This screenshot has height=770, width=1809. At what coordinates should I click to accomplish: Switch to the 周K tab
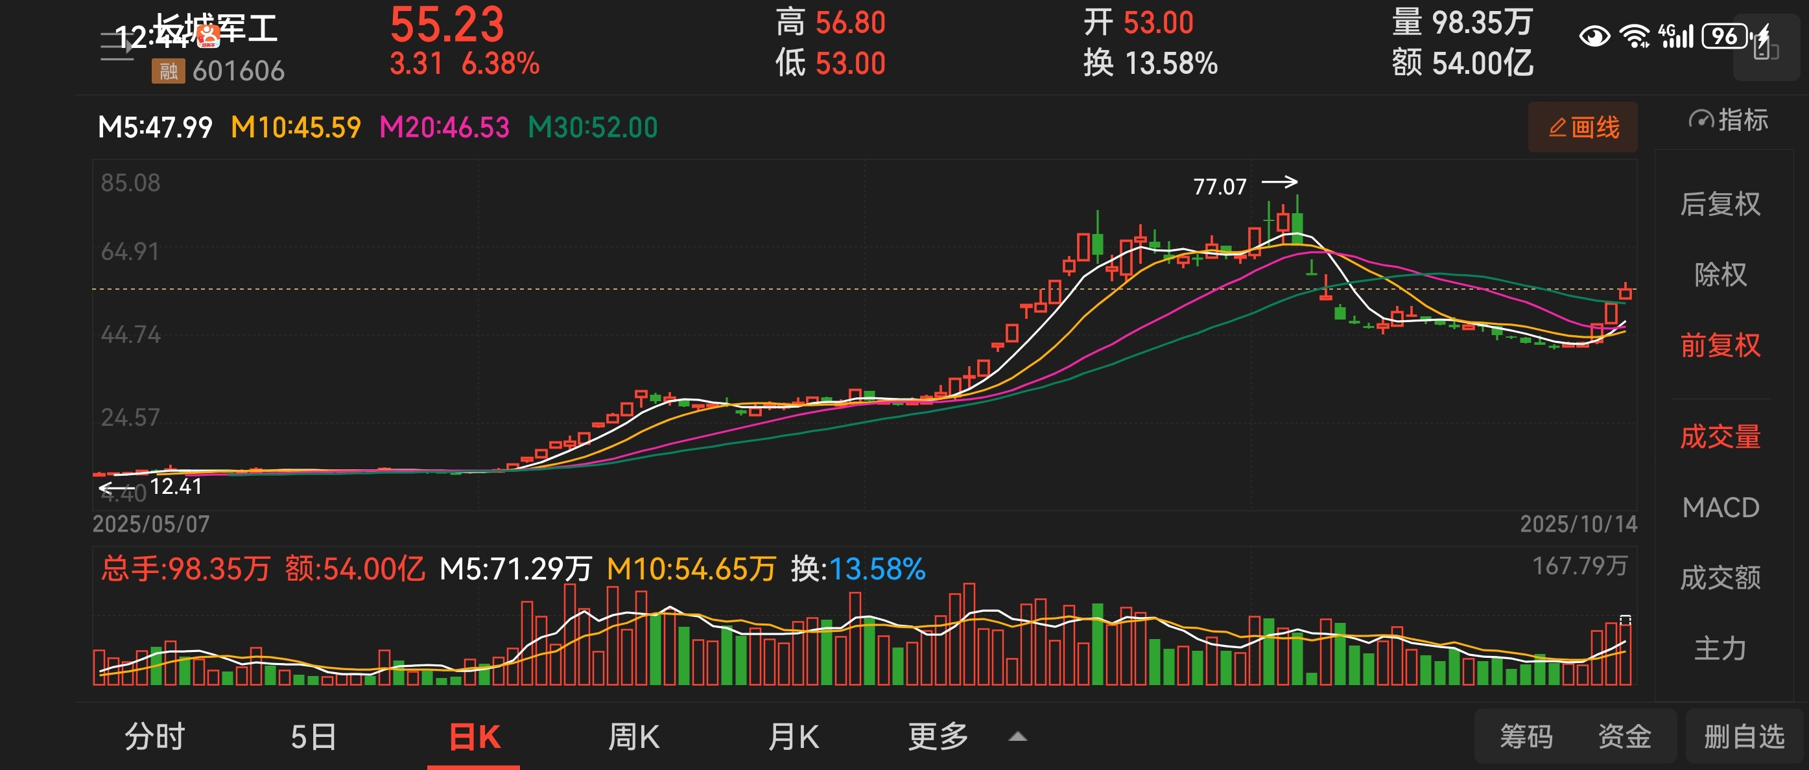[x=633, y=737]
